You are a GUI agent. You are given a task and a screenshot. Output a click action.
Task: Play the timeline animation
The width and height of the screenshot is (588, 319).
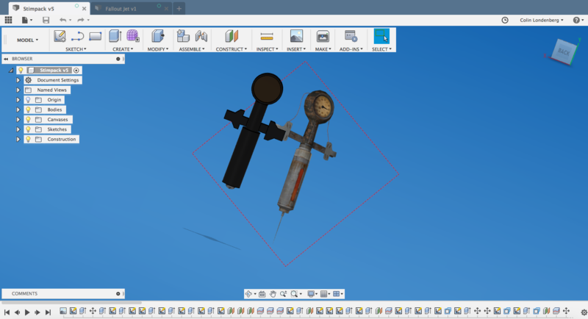click(x=27, y=312)
